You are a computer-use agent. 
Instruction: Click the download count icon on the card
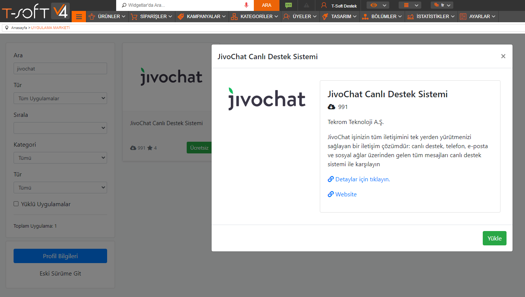coord(133,148)
